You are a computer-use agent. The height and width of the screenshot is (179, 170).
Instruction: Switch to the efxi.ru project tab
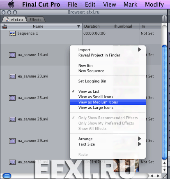[x=14, y=20]
